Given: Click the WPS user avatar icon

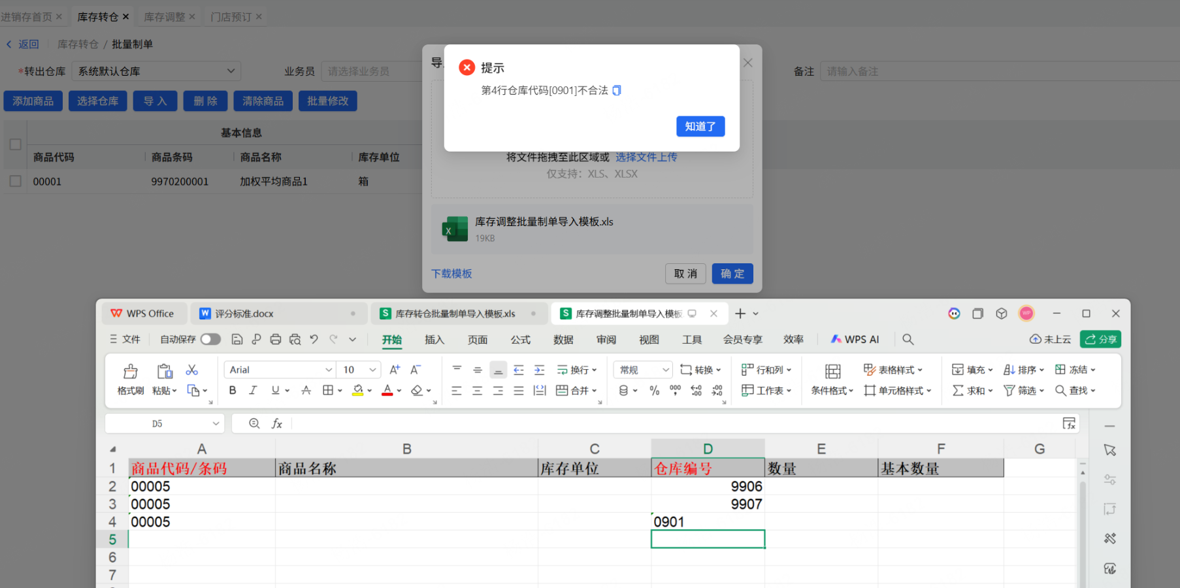Looking at the screenshot, I should point(1026,314).
